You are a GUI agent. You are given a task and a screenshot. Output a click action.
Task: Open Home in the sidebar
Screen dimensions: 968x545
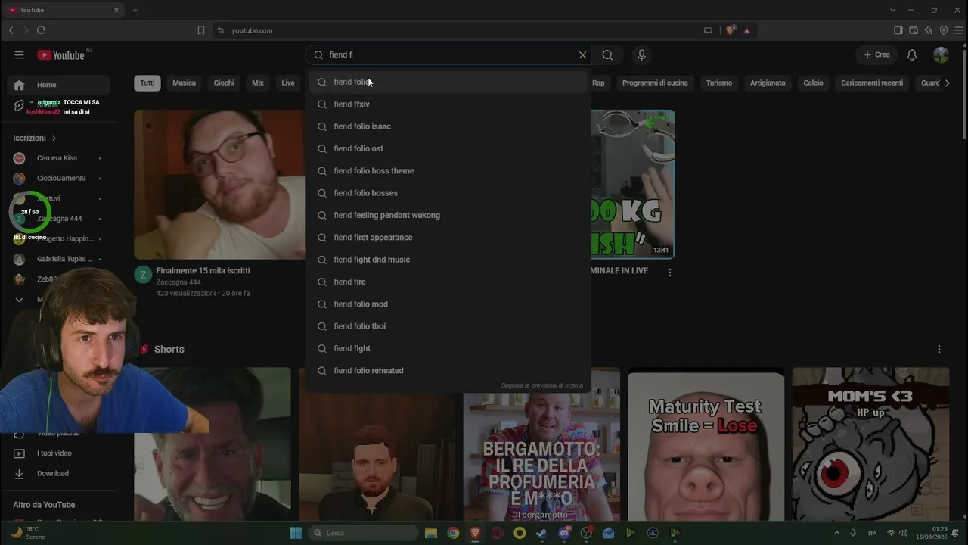tap(58, 85)
